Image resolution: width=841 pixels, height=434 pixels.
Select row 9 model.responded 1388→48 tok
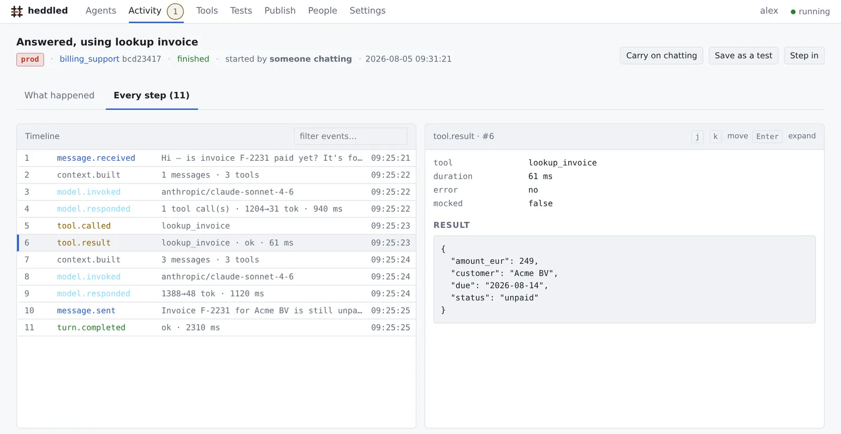(x=217, y=294)
